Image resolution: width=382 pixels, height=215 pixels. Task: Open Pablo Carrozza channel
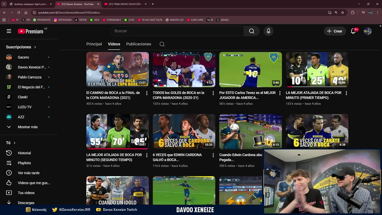click(29, 77)
